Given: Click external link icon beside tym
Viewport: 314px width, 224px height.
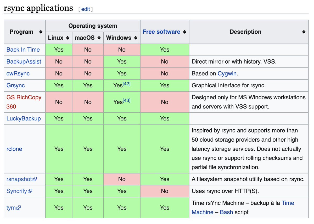Looking at the screenshot, I should tap(19, 208).
